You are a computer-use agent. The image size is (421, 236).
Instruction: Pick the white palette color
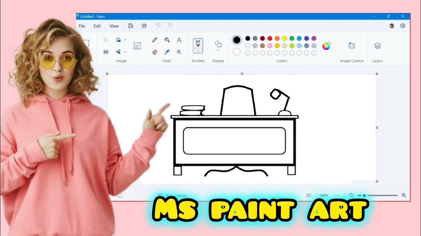(x=248, y=46)
